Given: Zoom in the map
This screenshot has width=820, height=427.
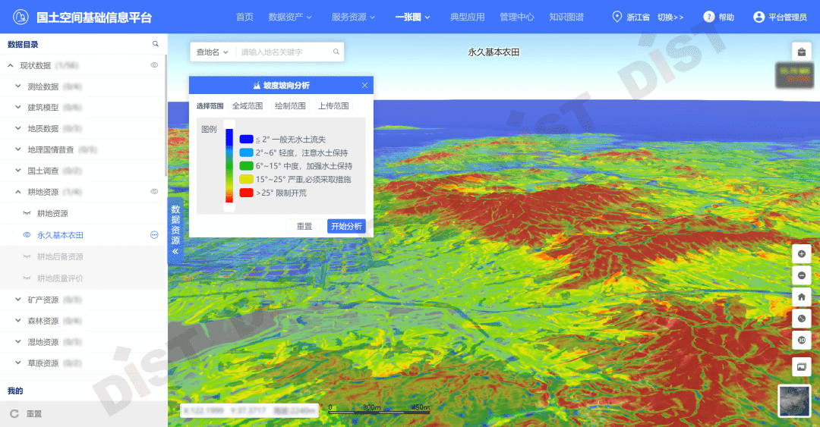Looking at the screenshot, I should tap(801, 254).
